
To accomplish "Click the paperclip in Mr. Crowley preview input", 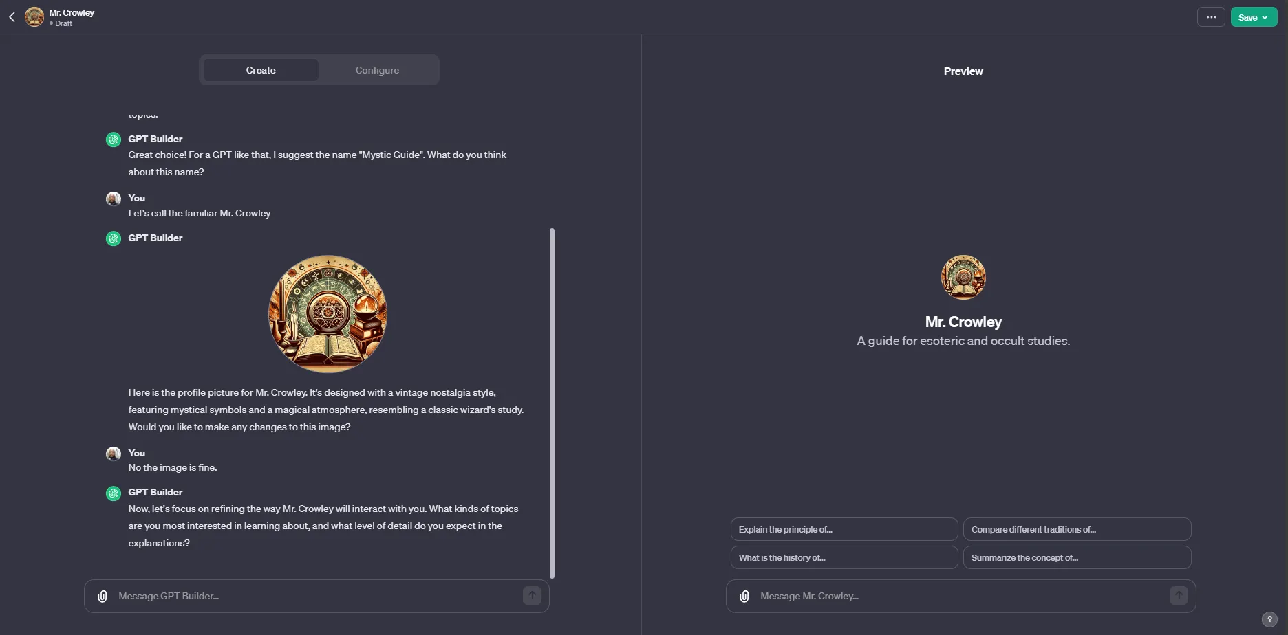I will pos(744,597).
